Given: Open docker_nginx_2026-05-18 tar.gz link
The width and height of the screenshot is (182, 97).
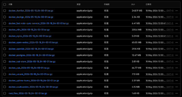Looking at the screenshot, I should tap(30, 36).
